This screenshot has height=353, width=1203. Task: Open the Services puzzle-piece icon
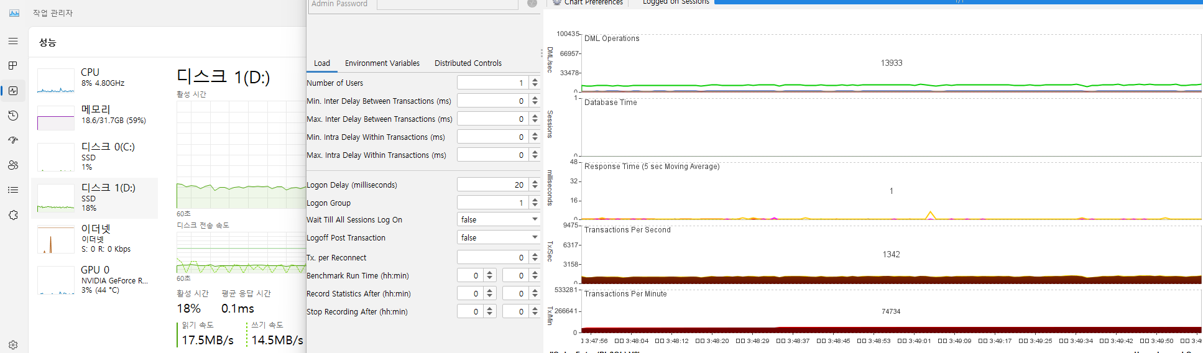click(13, 215)
